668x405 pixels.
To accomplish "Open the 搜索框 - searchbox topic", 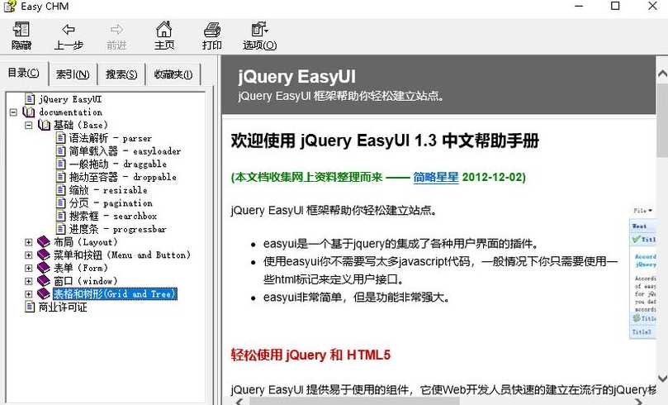I will pos(113,217).
